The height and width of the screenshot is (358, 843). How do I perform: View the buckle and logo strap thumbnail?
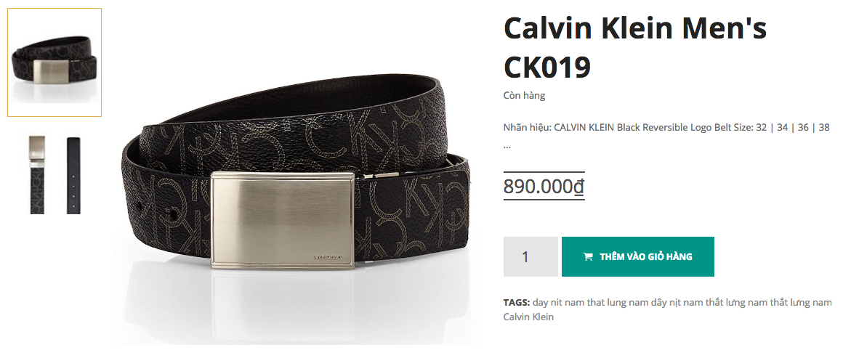38,175
